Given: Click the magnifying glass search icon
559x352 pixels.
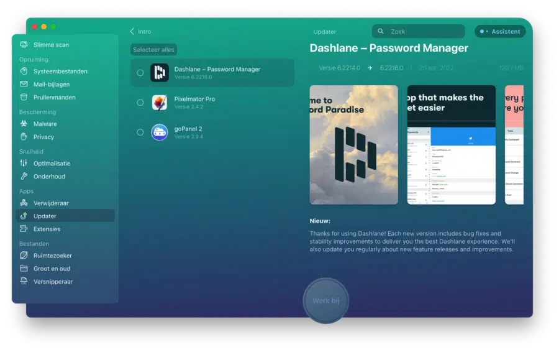Looking at the screenshot, I should 381,32.
